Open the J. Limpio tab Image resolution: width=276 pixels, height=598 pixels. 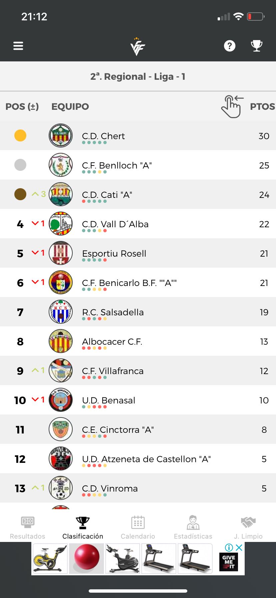(x=248, y=527)
